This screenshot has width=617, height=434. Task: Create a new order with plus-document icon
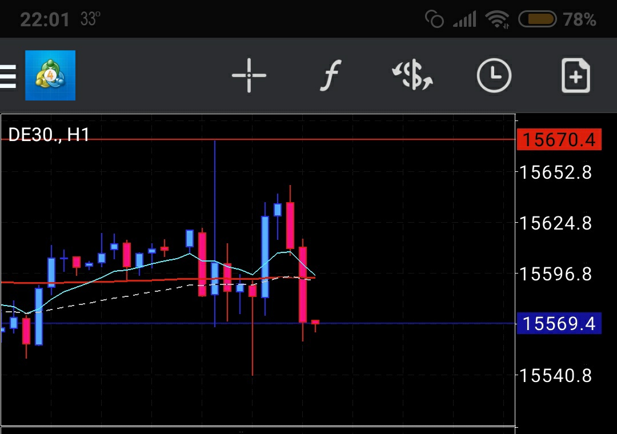(x=576, y=75)
